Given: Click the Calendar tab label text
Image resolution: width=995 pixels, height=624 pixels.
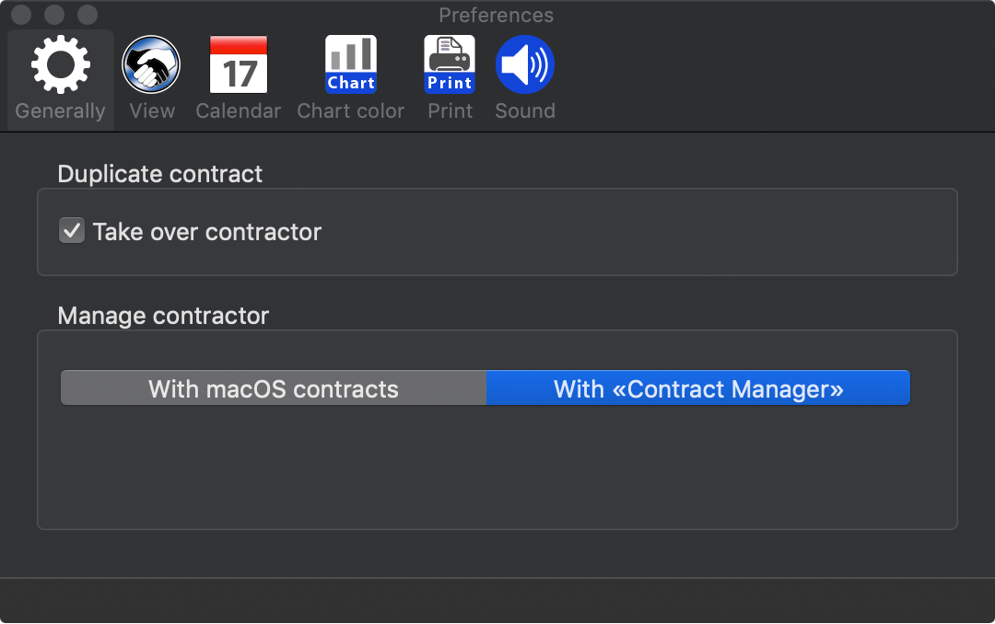Looking at the screenshot, I should tap(238, 111).
